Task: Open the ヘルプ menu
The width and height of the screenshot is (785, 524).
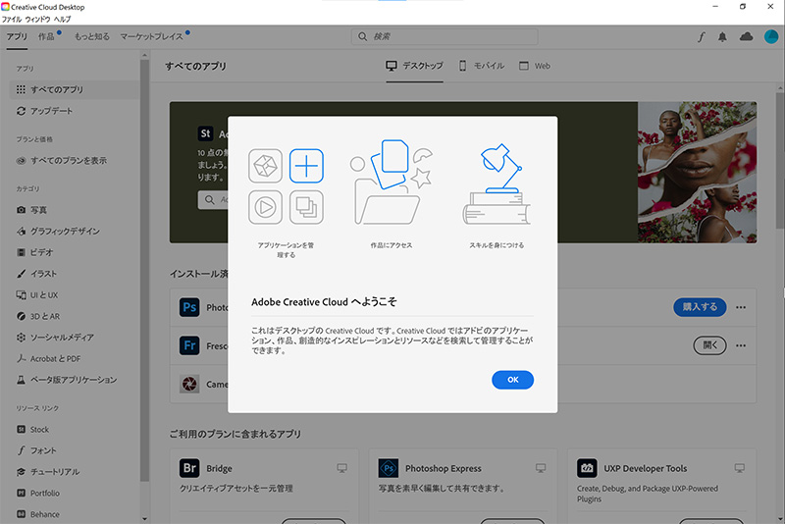Action: point(62,20)
